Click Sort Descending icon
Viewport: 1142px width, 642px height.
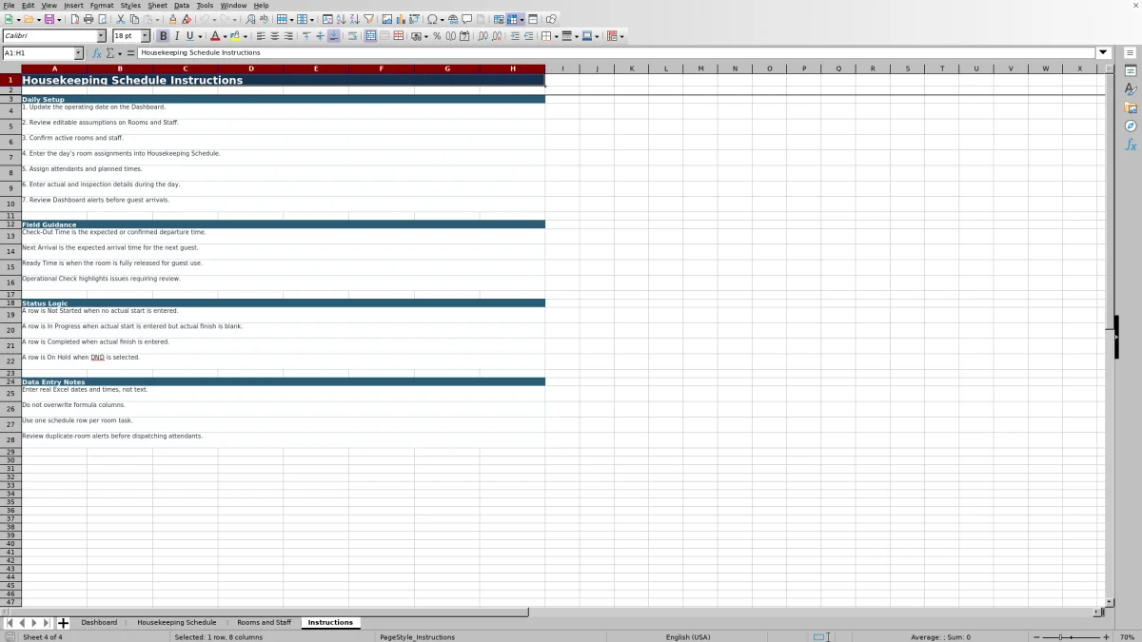pyautogui.click(x=354, y=19)
